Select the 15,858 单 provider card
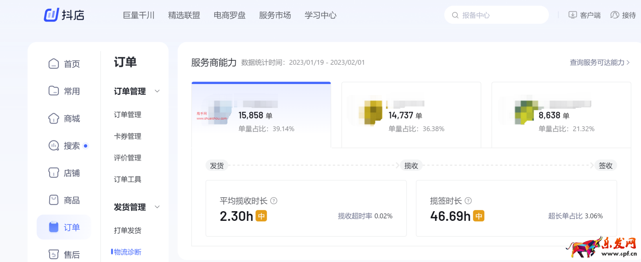 [x=261, y=115]
